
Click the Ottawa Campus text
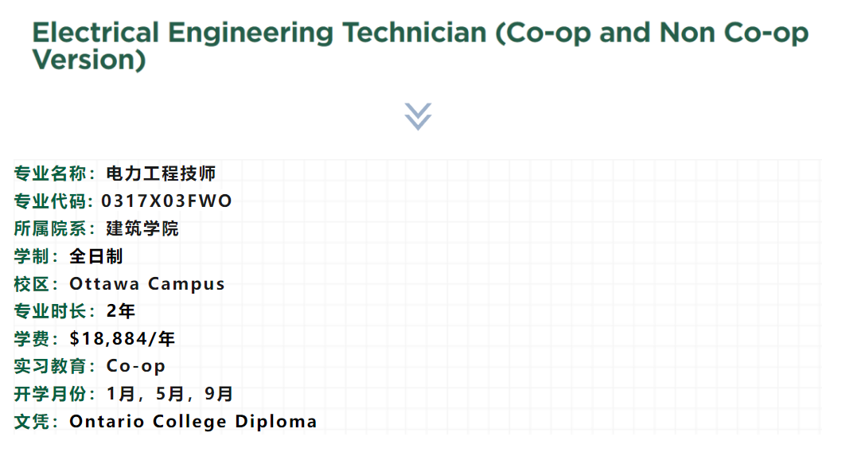(147, 284)
